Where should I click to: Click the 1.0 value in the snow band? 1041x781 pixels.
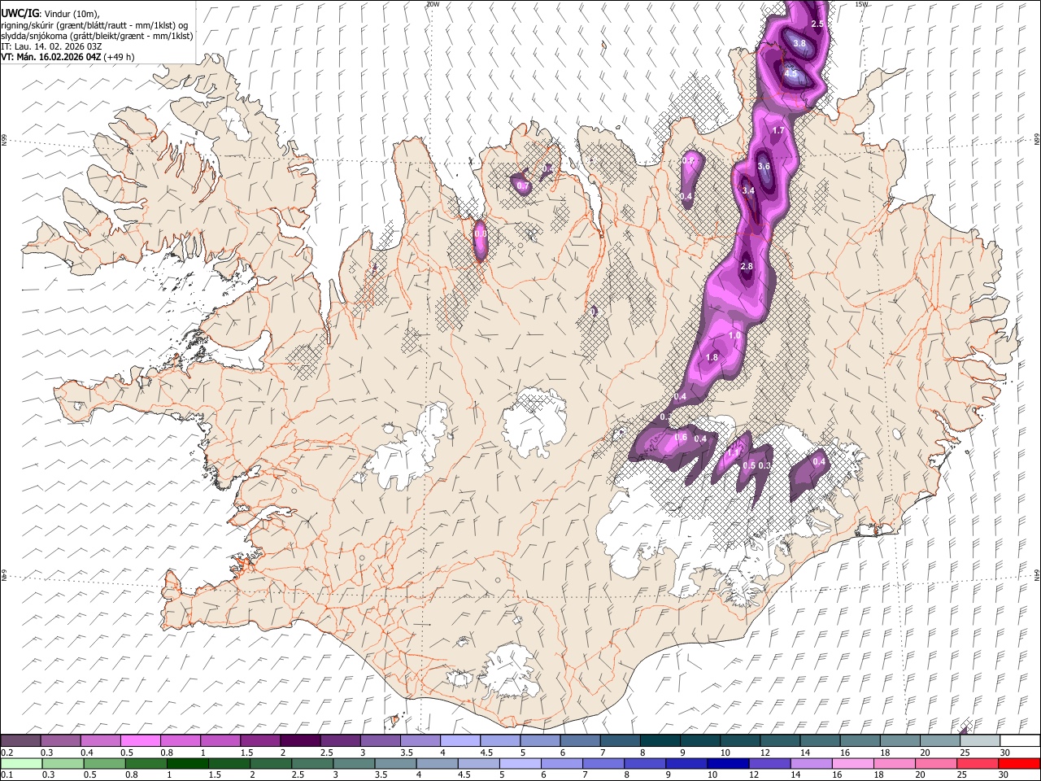click(x=734, y=335)
